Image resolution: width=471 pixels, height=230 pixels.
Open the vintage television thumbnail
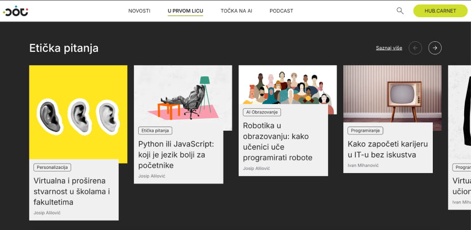[392, 94]
